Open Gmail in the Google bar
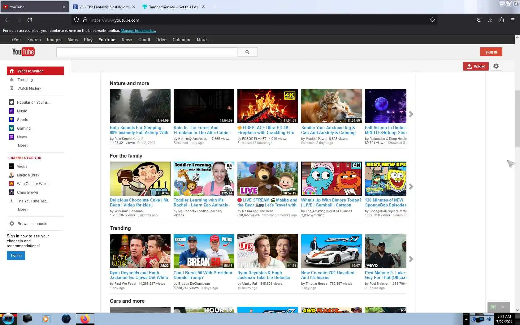Viewport: 520px width, 325px height. pos(144,40)
